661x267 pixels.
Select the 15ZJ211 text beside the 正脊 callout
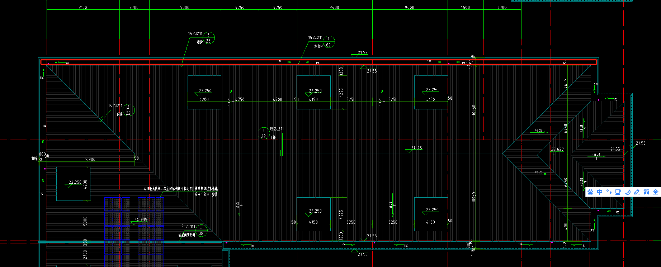click(x=277, y=129)
